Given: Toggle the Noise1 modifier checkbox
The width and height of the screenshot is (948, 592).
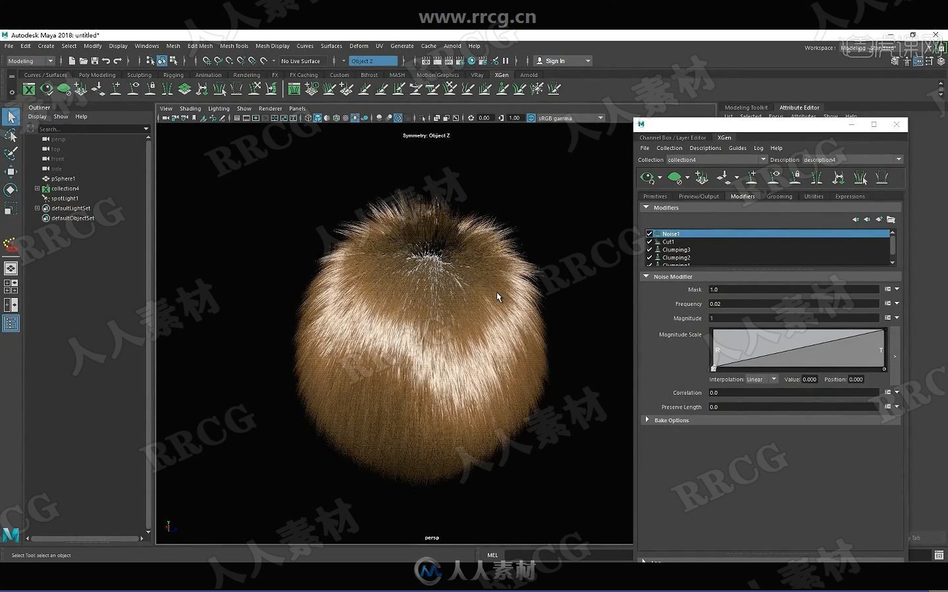Looking at the screenshot, I should [649, 234].
